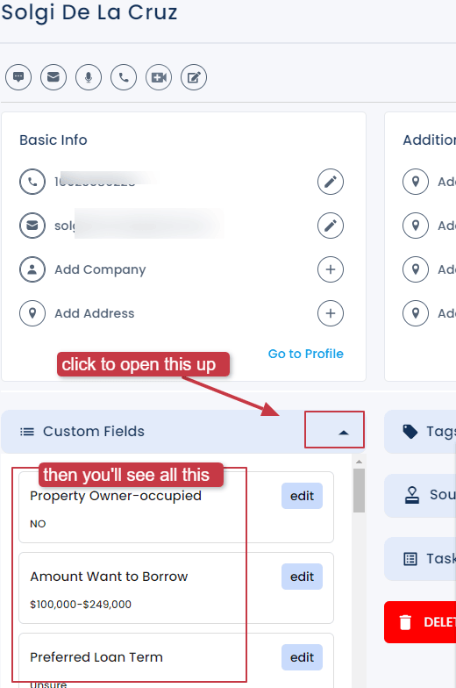The image size is (456, 688).
Task: Edit the Property Owner-occupied field
Action: point(302,496)
